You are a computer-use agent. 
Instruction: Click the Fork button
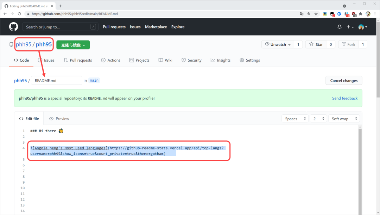pyautogui.click(x=348, y=44)
